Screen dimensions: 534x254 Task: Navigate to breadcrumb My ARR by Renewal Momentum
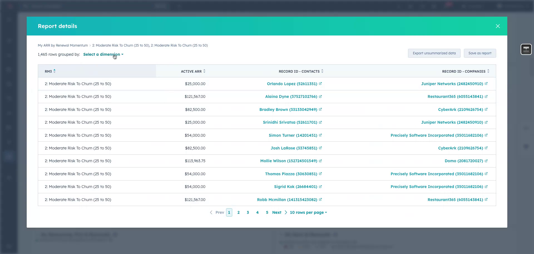[x=63, y=45]
